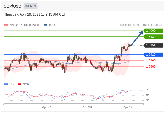Click the 1.3951 current price tag

point(153,45)
